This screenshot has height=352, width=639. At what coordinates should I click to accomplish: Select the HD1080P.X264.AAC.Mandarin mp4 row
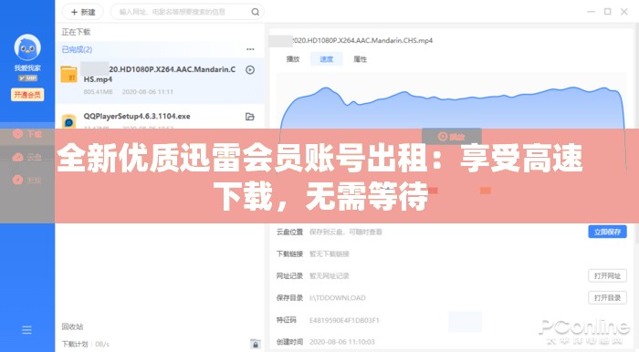coord(160,80)
